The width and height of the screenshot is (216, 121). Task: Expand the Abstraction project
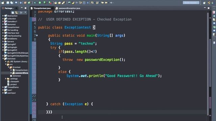(3, 16)
